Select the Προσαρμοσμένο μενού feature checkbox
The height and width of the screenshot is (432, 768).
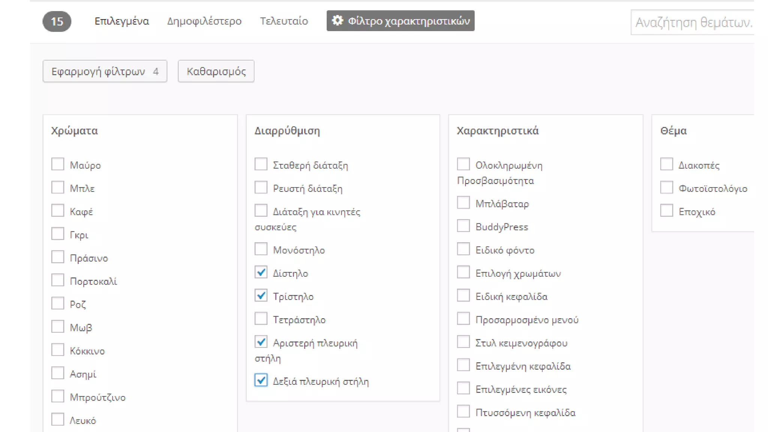(463, 319)
